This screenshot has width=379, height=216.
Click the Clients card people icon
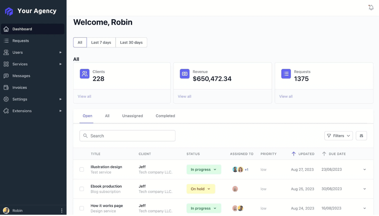(85, 74)
